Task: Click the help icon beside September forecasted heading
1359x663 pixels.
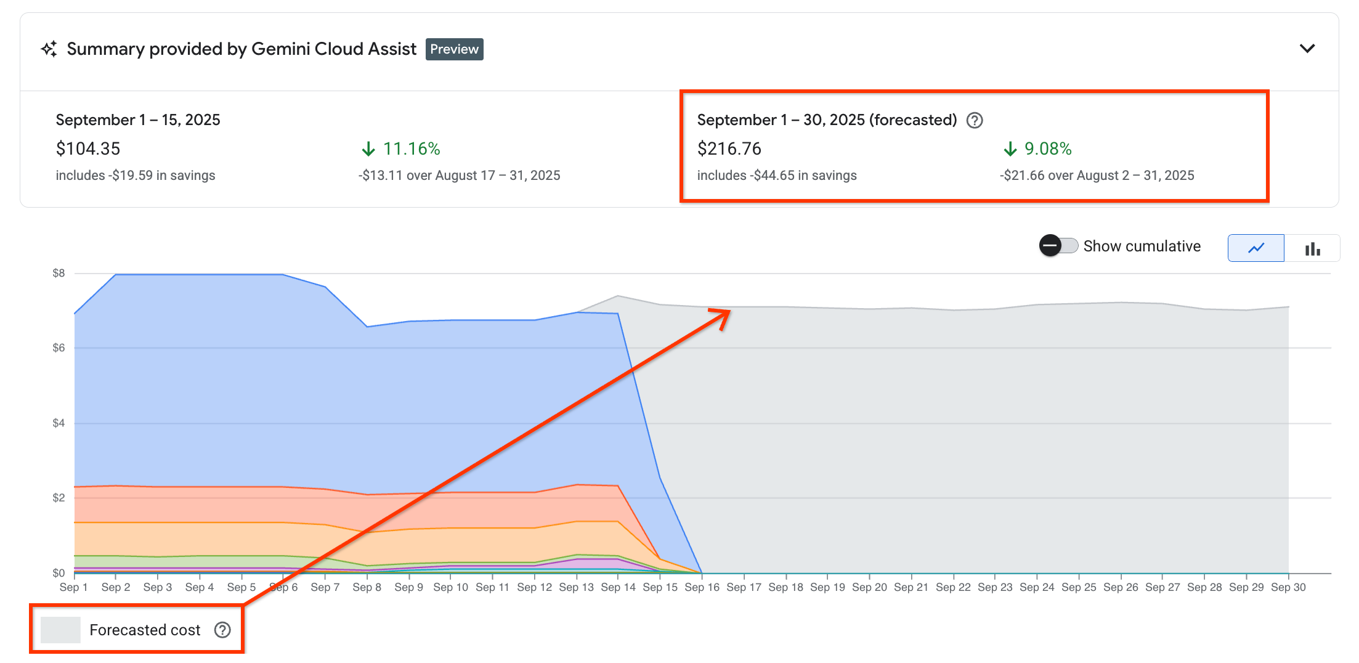Action: point(975,120)
